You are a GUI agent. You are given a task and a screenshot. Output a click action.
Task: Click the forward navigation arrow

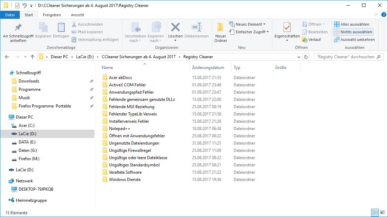click(17, 57)
